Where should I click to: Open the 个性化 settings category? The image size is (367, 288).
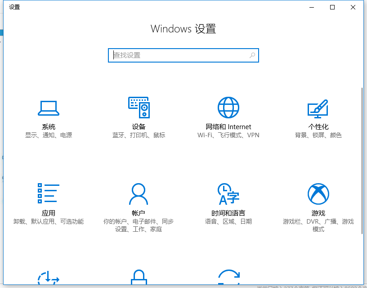[x=318, y=117]
